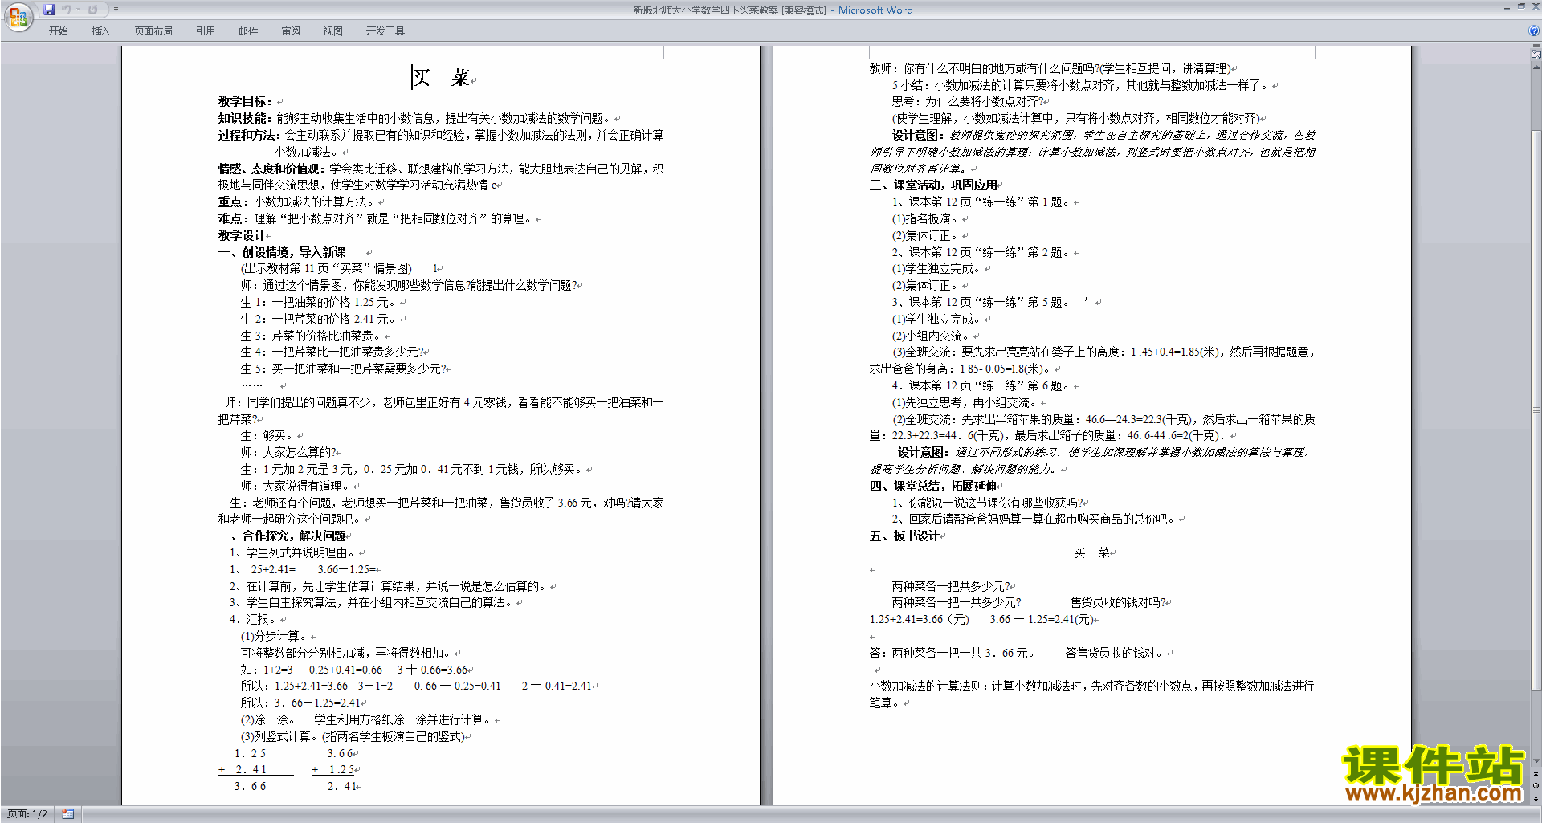Restore down the Word window
1542x823 pixels.
coord(1521,6)
